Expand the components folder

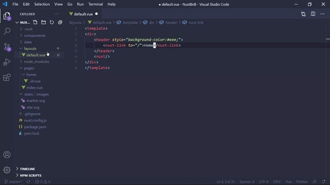click(x=35, y=35)
